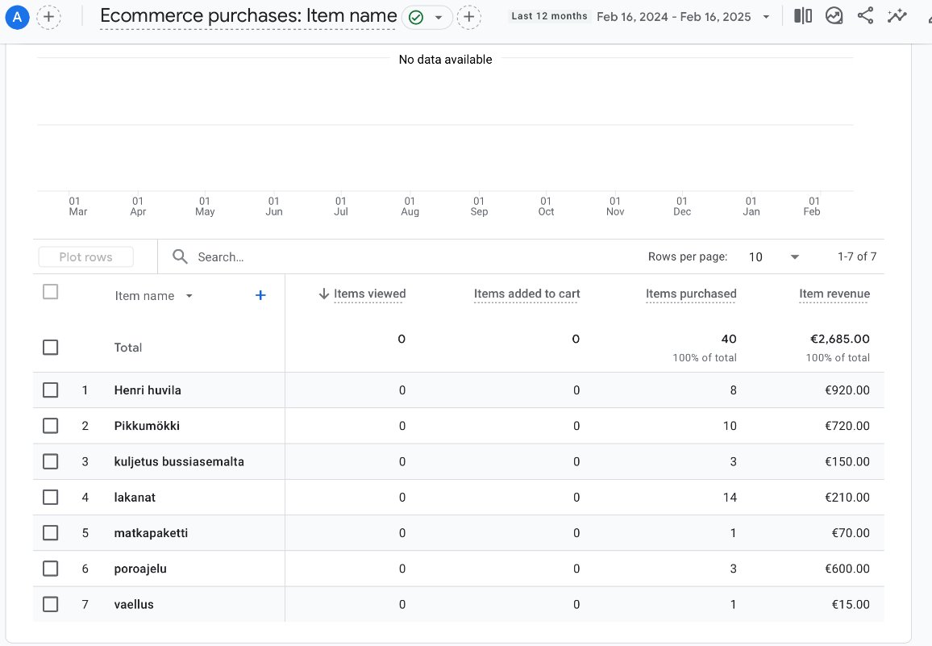Viewport: 932px width, 646px height.
Task: Open the Rows per page dropdown
Action: click(773, 257)
